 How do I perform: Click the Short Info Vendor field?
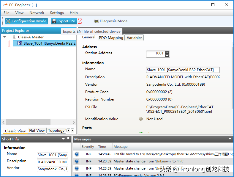pyautogui.click(x=52, y=169)
